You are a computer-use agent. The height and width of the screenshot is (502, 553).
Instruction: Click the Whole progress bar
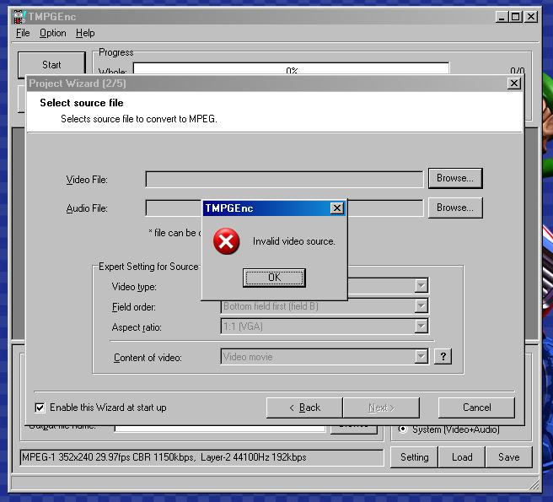(292, 69)
